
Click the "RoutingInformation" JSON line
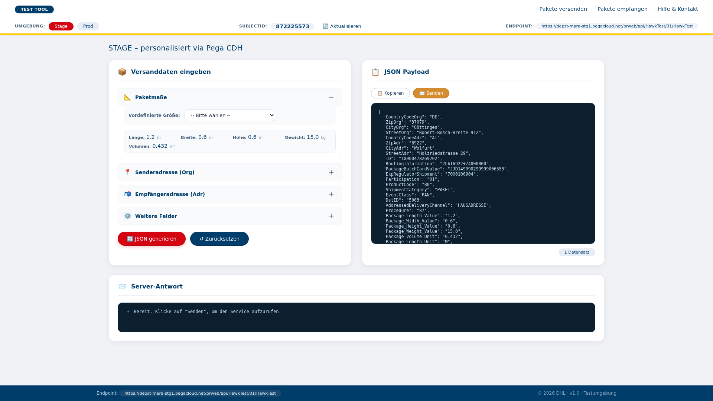click(x=437, y=164)
